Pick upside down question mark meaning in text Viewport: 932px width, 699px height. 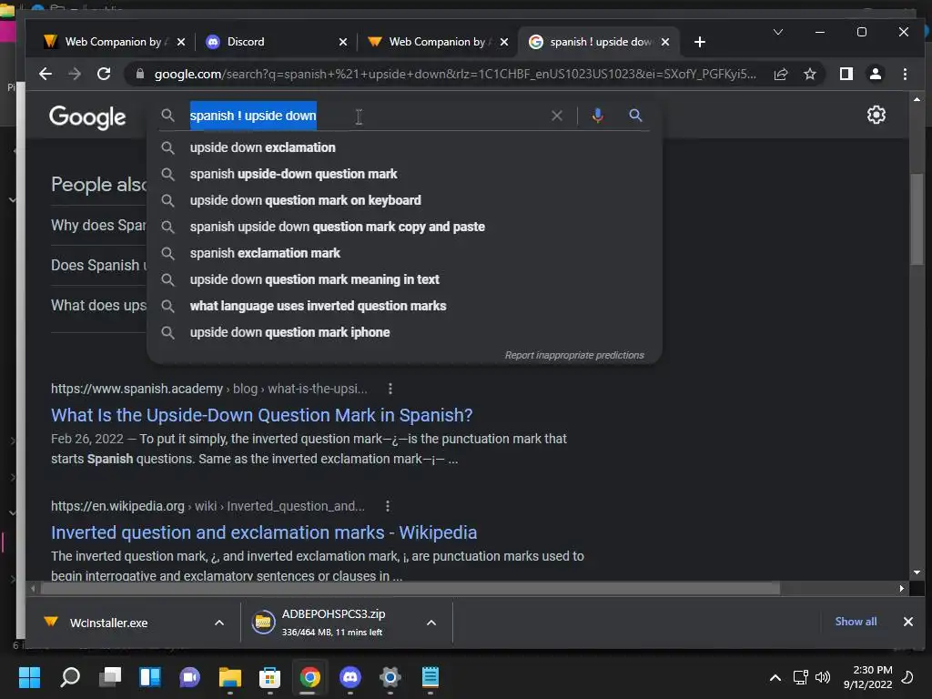pyautogui.click(x=404, y=279)
